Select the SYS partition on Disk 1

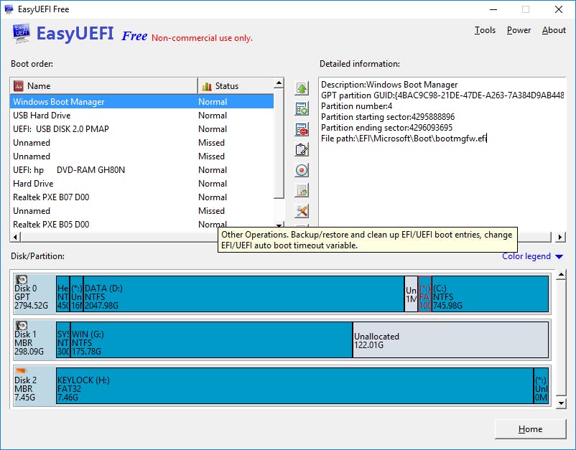[63, 340]
